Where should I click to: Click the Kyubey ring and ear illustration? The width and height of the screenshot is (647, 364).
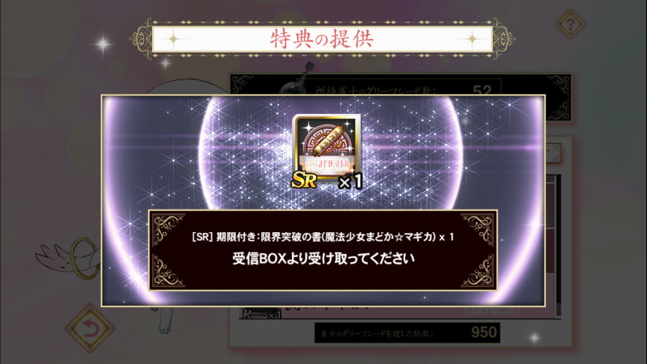tap(68, 258)
